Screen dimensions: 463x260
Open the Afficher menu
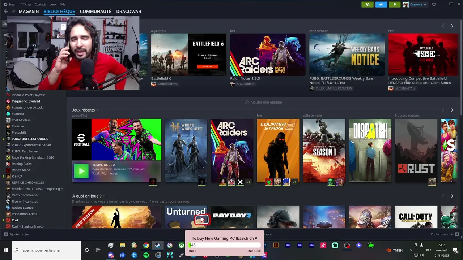point(26,4)
